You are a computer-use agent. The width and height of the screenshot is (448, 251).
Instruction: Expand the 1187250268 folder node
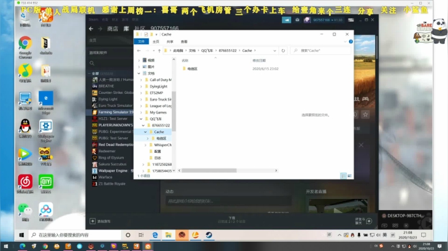pos(144,164)
